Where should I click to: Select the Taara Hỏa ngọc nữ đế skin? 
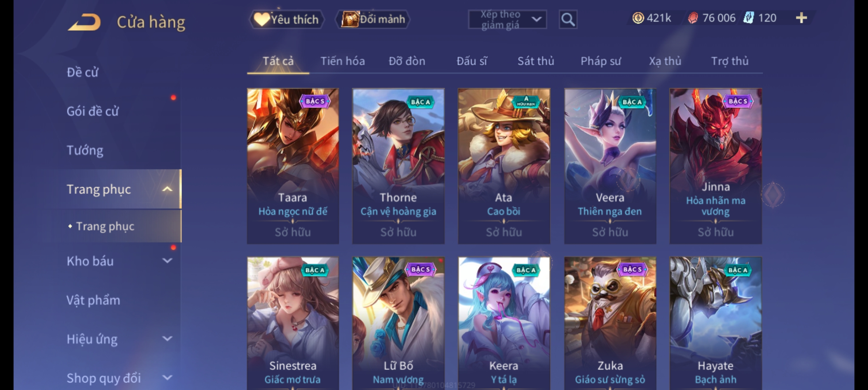[293, 166]
